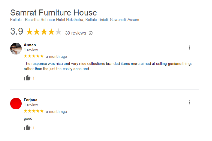The height and width of the screenshot is (141, 212).
Task: Open three-dot menu for Arman's review
Action: pyautogui.click(x=189, y=47)
